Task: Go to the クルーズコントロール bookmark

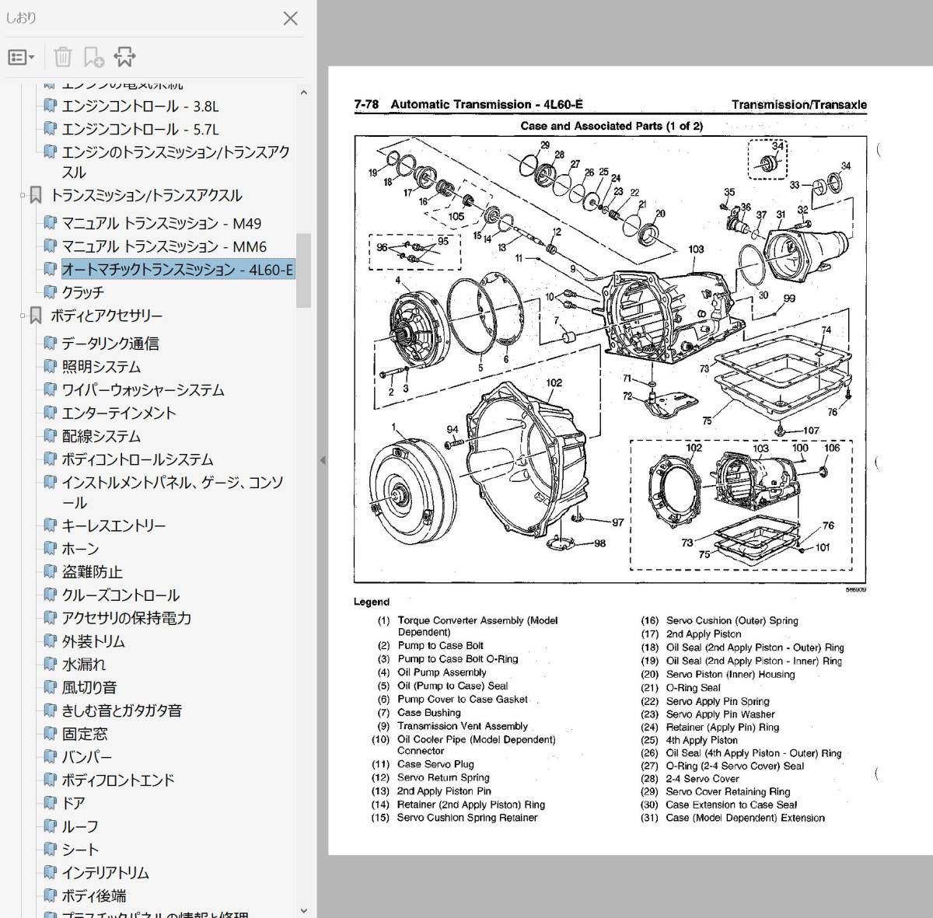Action: pos(121,595)
